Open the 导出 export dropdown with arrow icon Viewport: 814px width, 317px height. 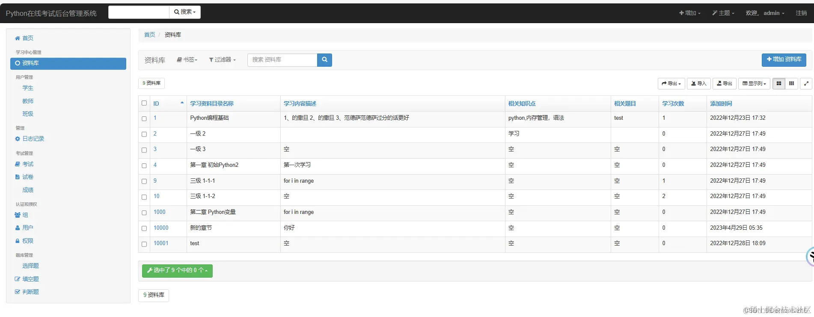pyautogui.click(x=671, y=83)
